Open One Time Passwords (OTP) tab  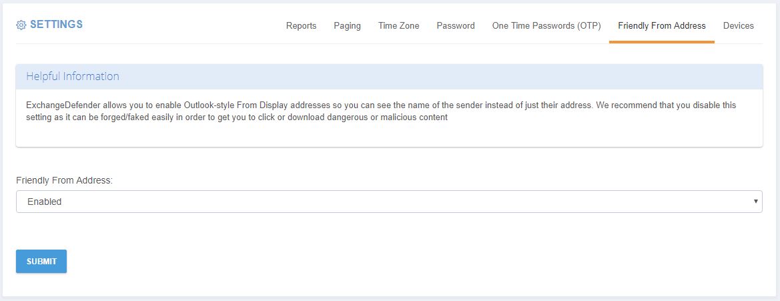546,26
